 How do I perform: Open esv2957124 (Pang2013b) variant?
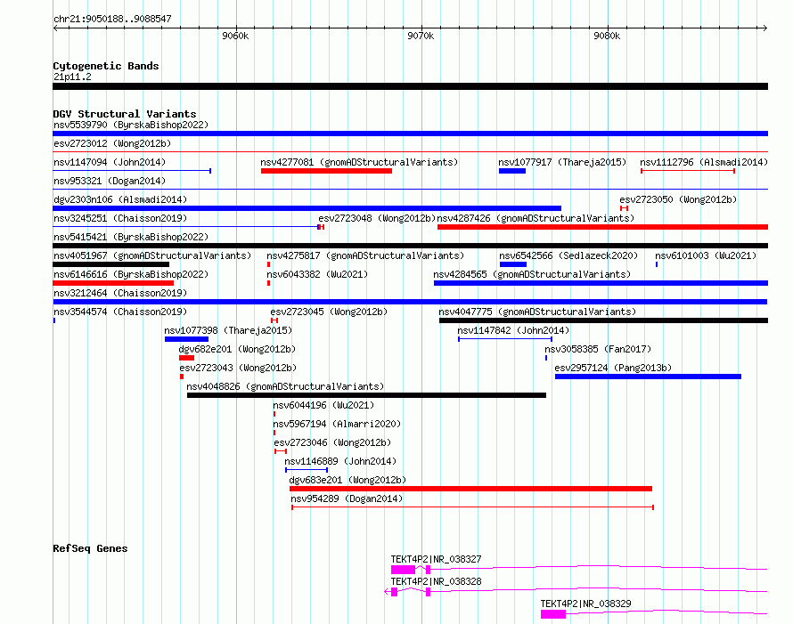pyautogui.click(x=613, y=368)
